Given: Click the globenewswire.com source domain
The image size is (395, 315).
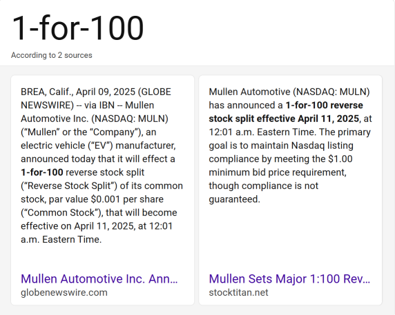Looking at the screenshot, I should click(x=64, y=292).
